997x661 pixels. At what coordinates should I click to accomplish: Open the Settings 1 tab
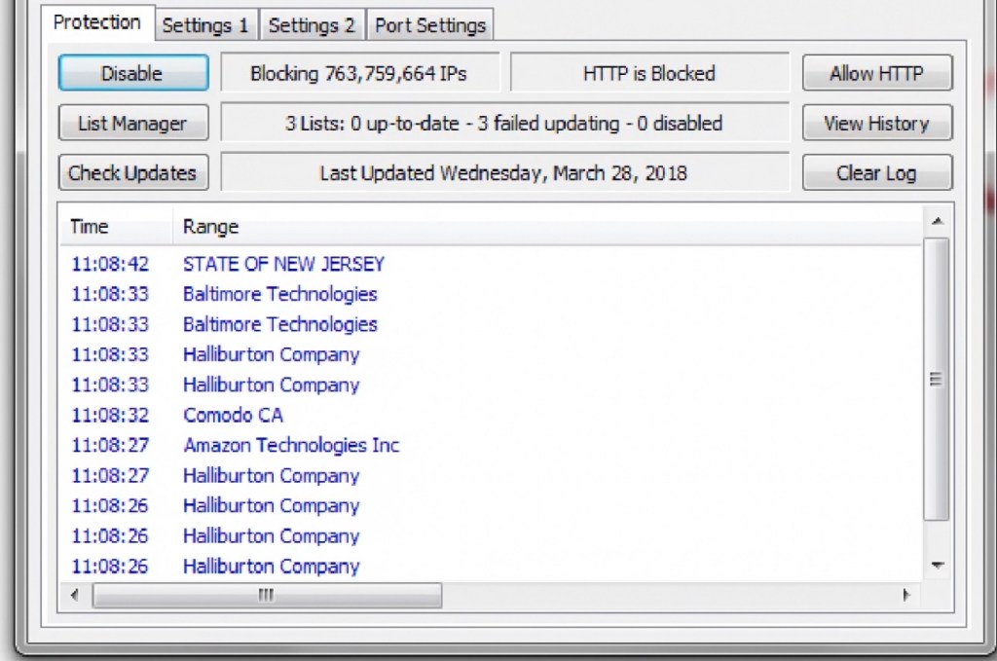(205, 25)
